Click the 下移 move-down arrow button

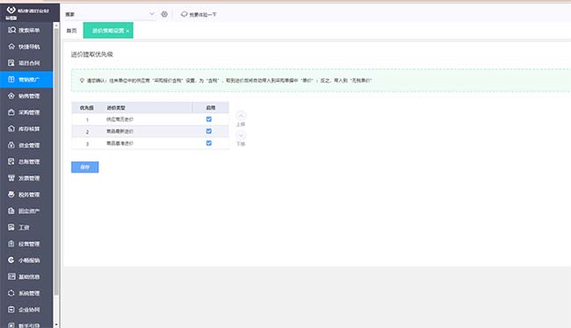pos(241,135)
